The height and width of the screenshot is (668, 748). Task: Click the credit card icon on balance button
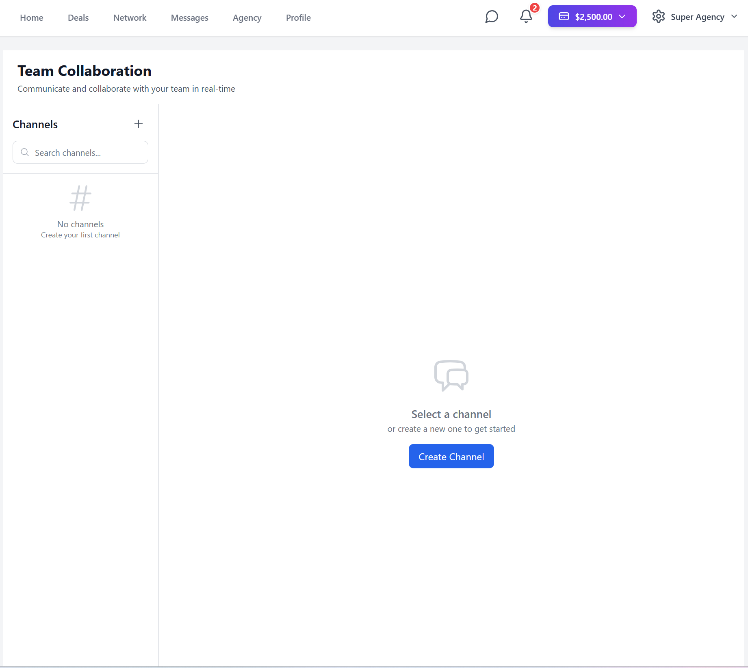(564, 16)
